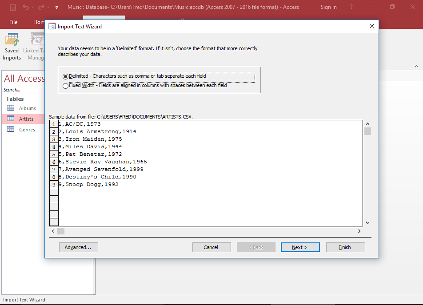The height and width of the screenshot is (305, 423).
Task: Click the Advanced... button
Action: click(79, 247)
